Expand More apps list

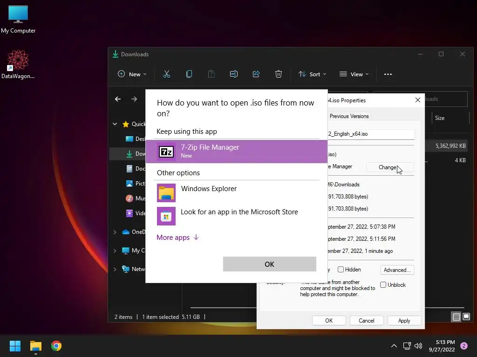click(177, 238)
